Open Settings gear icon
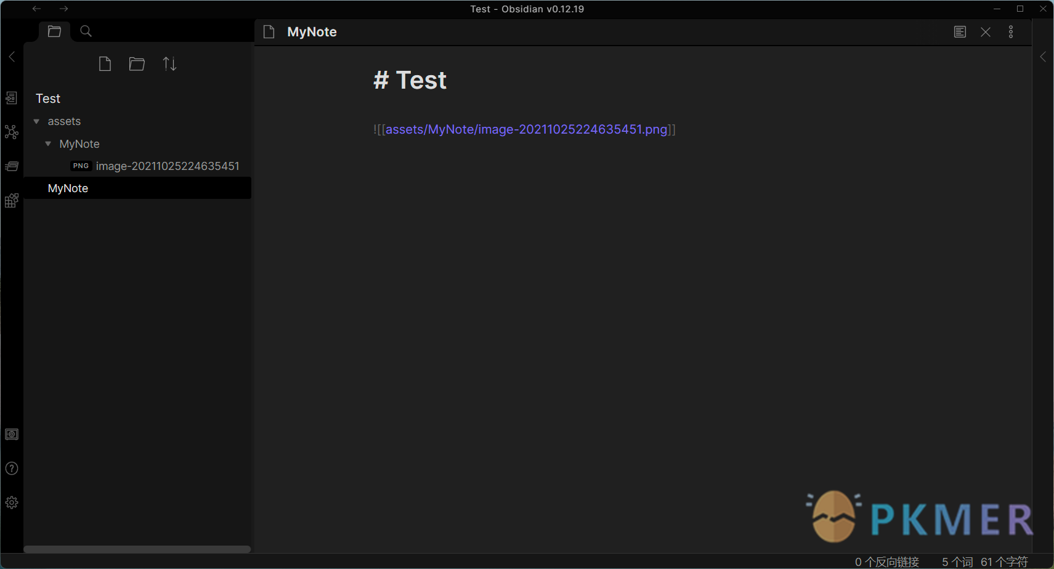This screenshot has width=1054, height=569. [x=12, y=502]
